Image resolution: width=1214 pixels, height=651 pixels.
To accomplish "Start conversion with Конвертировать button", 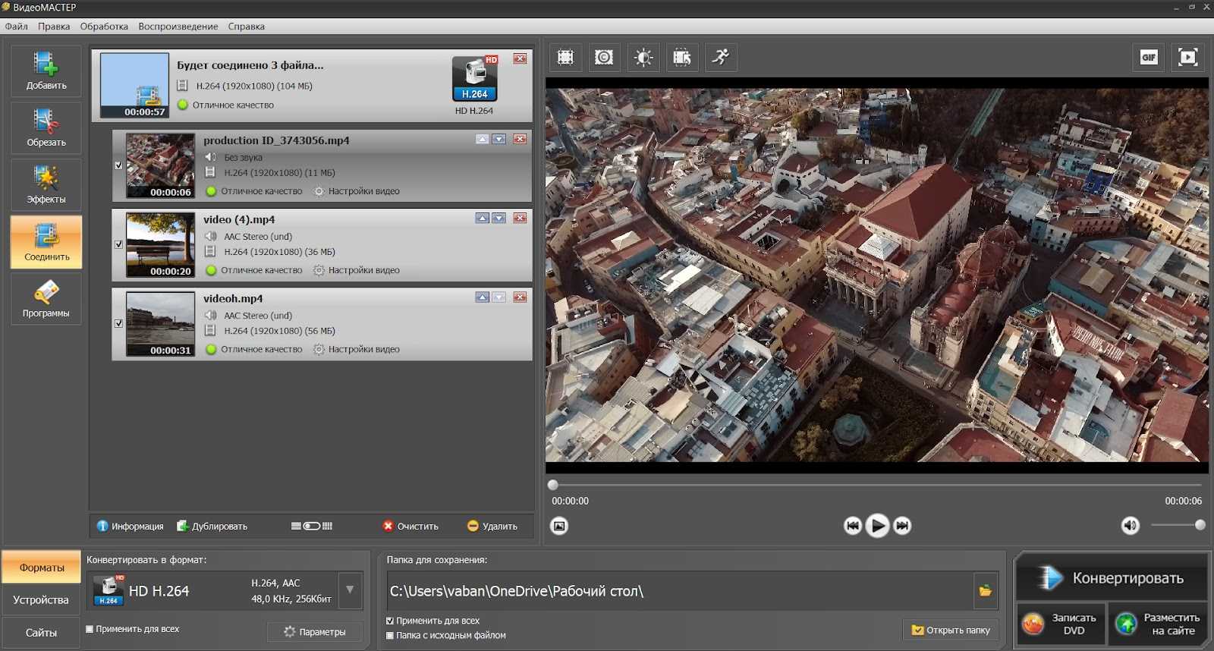I will (1112, 578).
